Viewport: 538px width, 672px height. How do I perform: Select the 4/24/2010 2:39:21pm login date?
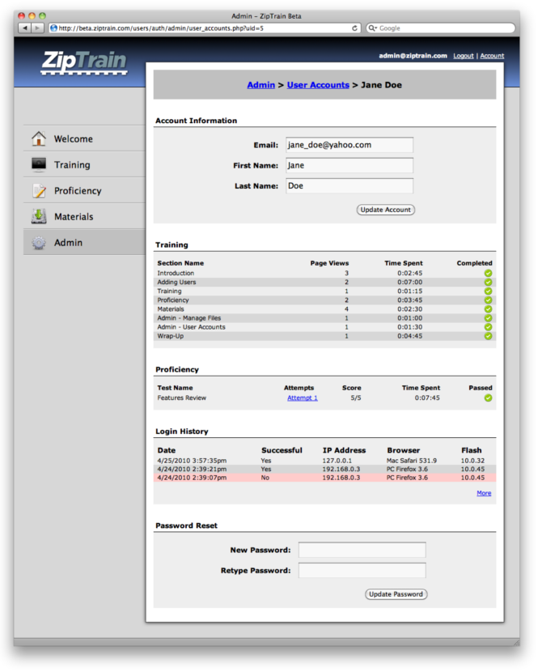(192, 469)
